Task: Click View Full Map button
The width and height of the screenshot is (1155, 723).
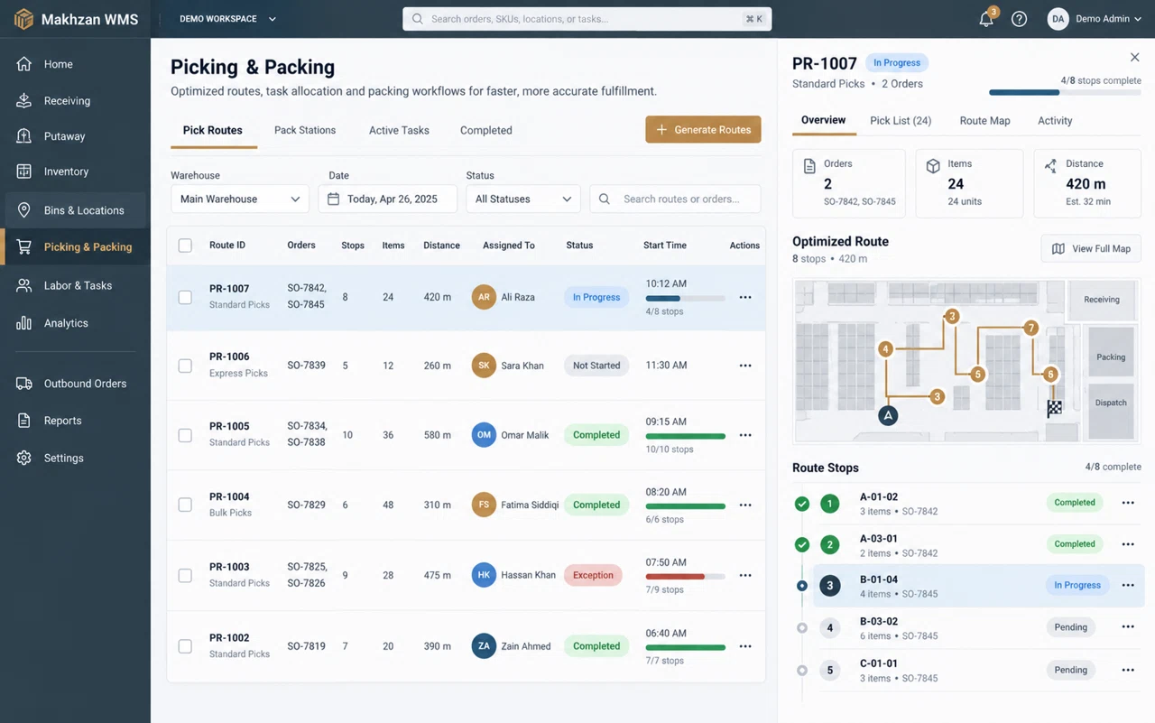Action: click(1091, 248)
